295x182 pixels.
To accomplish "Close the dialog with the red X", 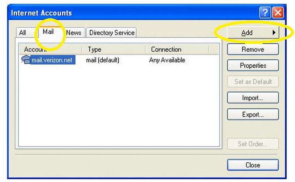I will tap(278, 13).
